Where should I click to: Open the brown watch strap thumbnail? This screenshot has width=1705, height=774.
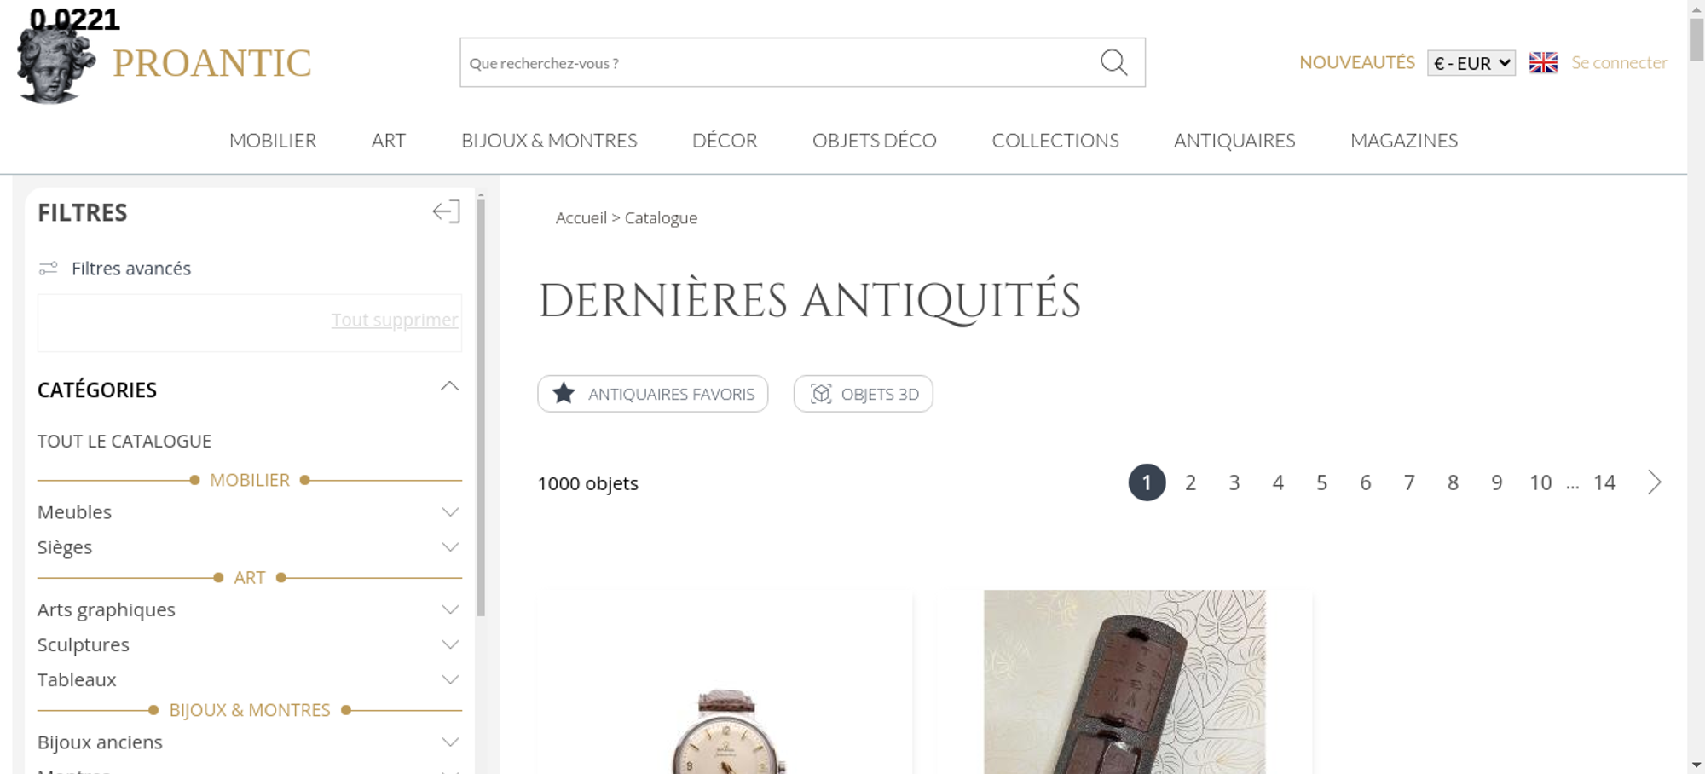1124,682
